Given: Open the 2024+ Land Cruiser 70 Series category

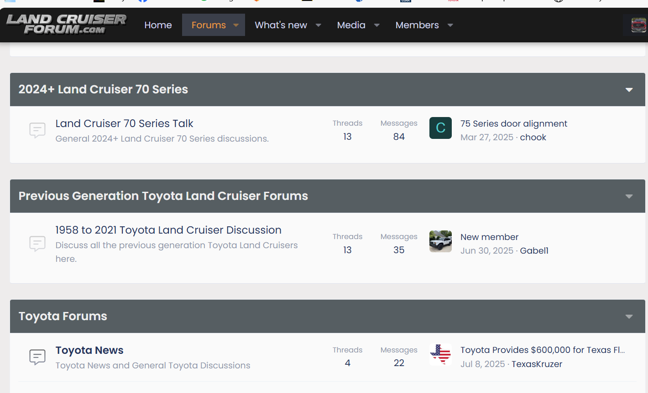Looking at the screenshot, I should [x=103, y=89].
